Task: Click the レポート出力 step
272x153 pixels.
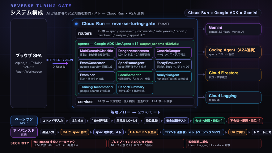Action: (262, 132)
